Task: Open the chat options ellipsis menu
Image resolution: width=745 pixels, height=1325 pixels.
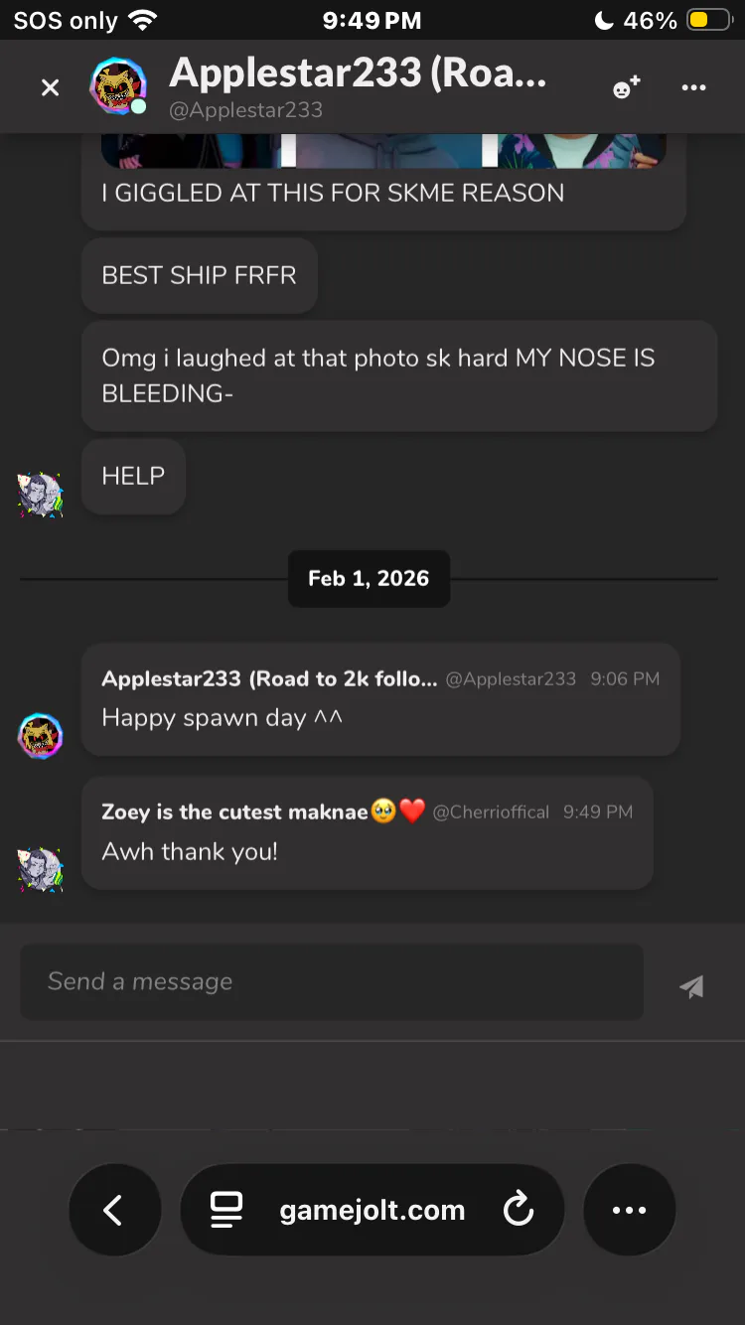Action: pos(693,87)
